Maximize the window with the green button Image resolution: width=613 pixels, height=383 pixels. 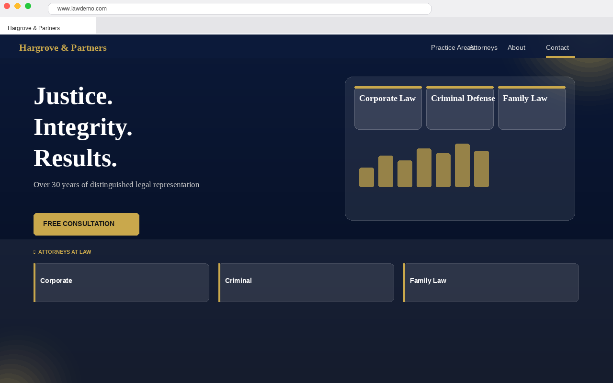[28, 6]
